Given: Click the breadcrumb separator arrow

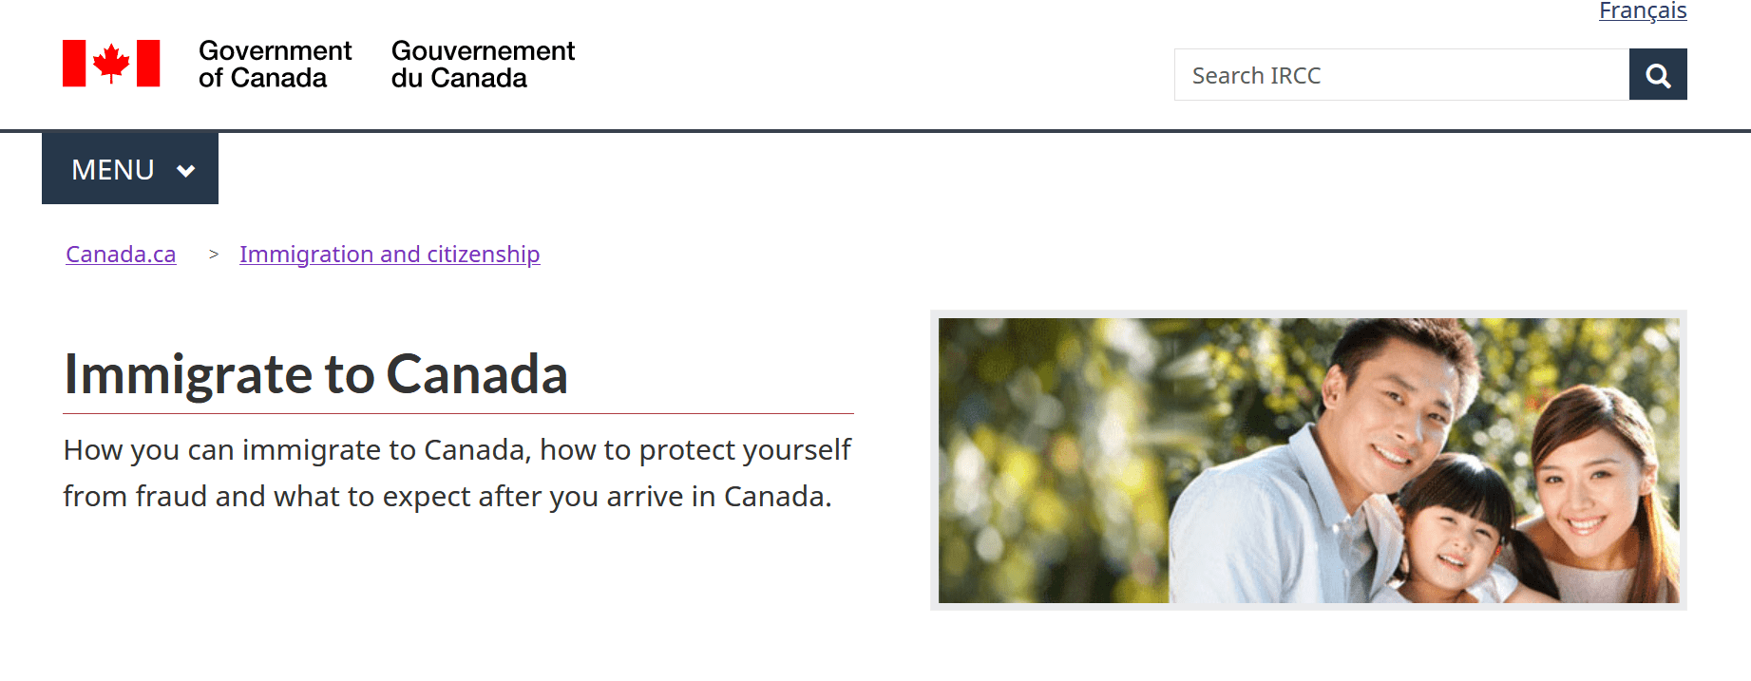Looking at the screenshot, I should point(214,255).
